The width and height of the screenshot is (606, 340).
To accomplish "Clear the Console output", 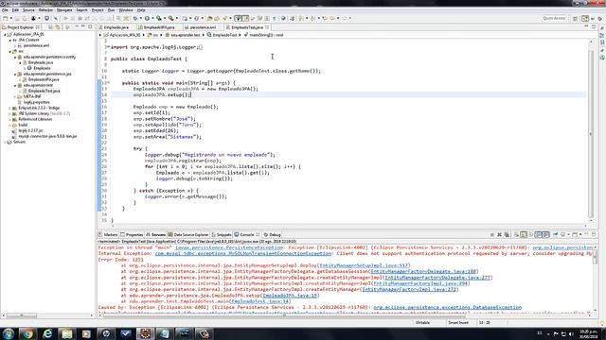I will pyautogui.click(x=516, y=234).
